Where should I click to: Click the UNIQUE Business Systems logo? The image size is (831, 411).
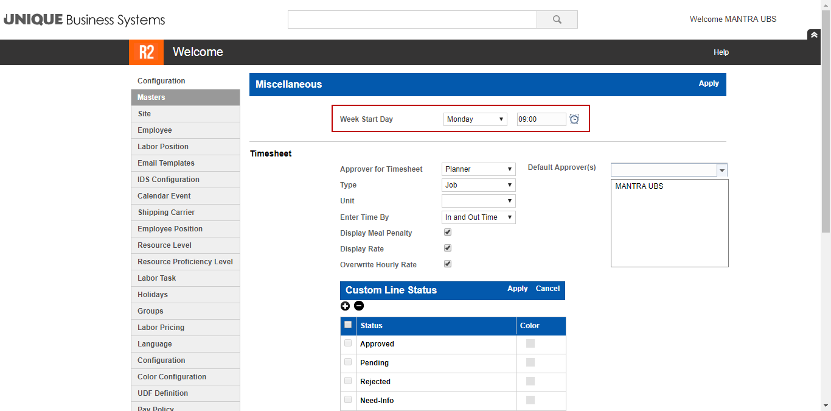coord(84,19)
